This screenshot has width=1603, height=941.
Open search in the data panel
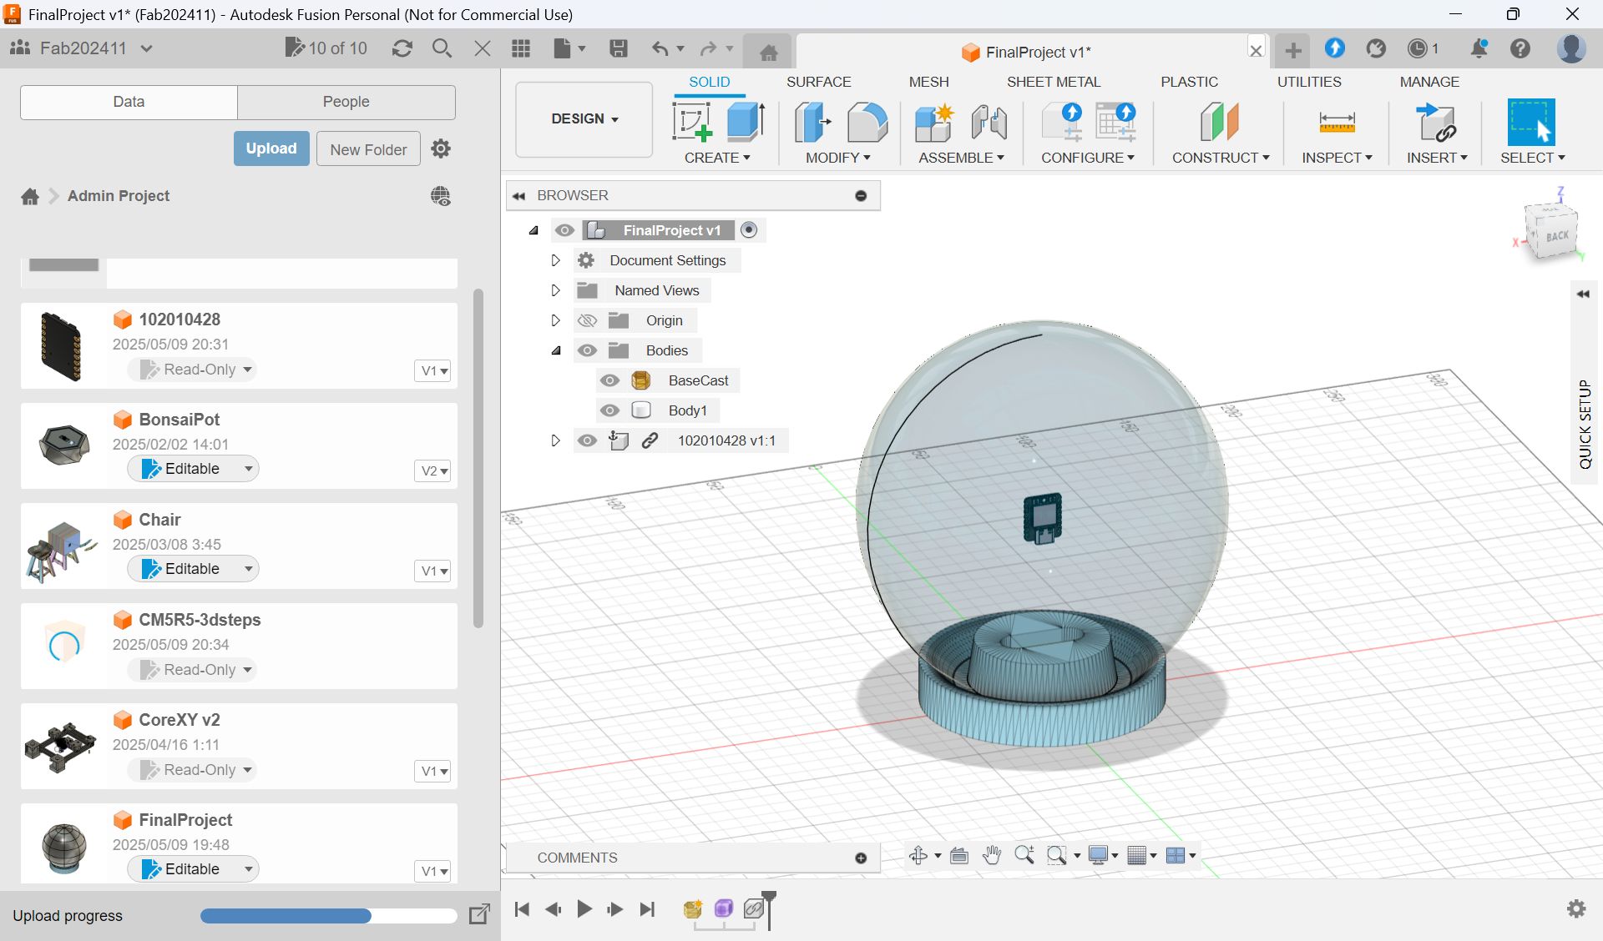pos(442,48)
